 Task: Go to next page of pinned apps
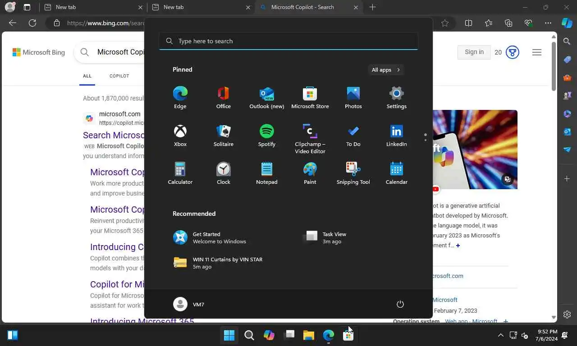pos(425,140)
